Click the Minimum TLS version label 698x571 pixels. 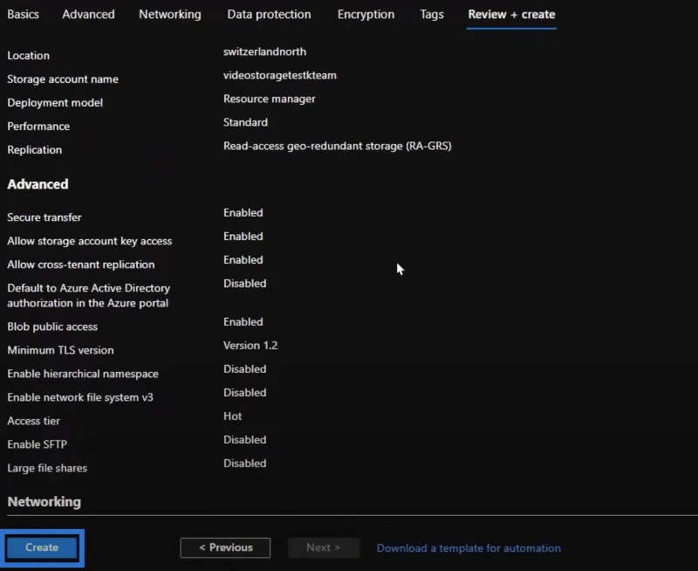point(60,350)
